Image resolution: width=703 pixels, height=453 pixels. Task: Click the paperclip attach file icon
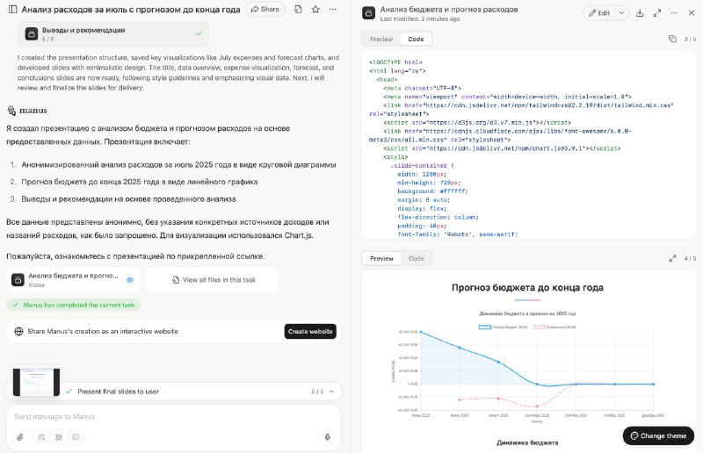point(20,436)
